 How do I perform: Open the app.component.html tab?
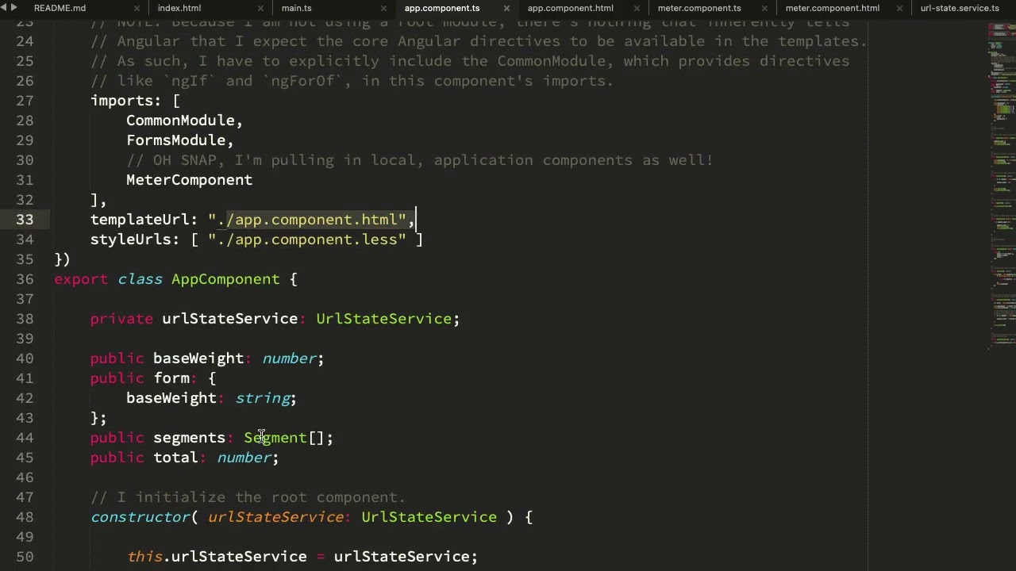click(571, 8)
